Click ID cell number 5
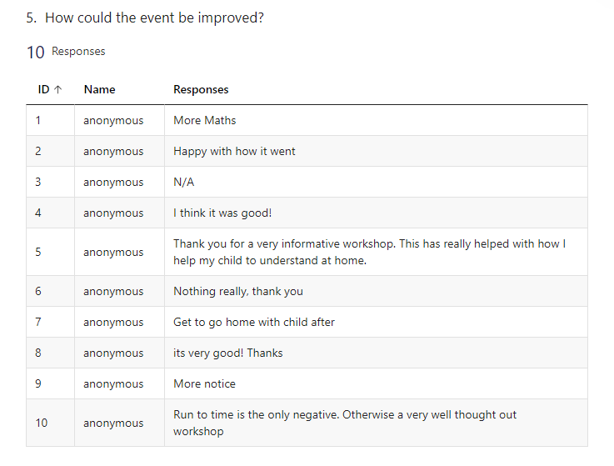This screenshot has width=614, height=466. tap(38, 252)
